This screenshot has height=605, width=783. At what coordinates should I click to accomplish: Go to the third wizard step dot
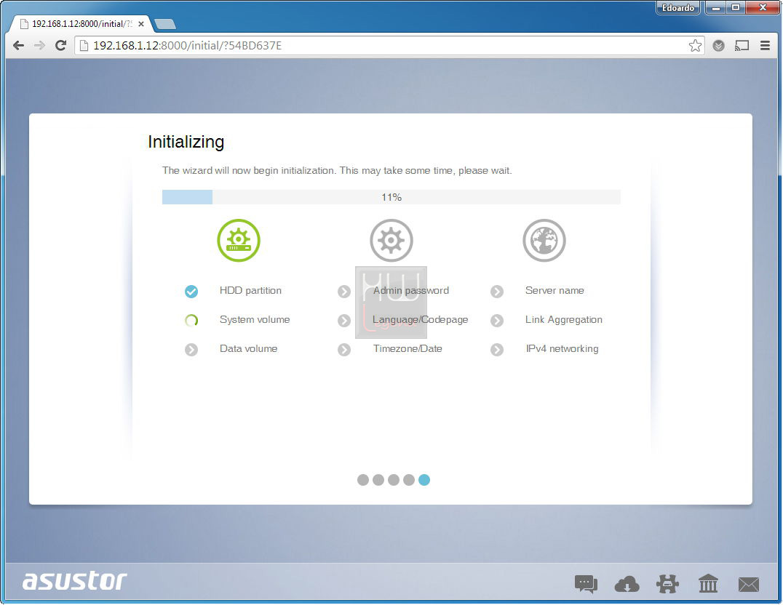pos(394,480)
